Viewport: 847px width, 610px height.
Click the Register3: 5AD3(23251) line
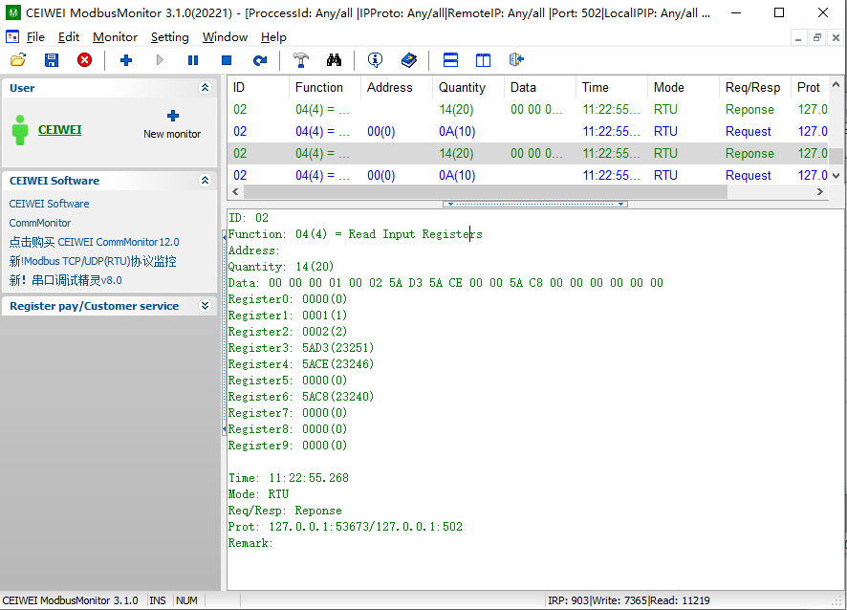click(x=301, y=348)
